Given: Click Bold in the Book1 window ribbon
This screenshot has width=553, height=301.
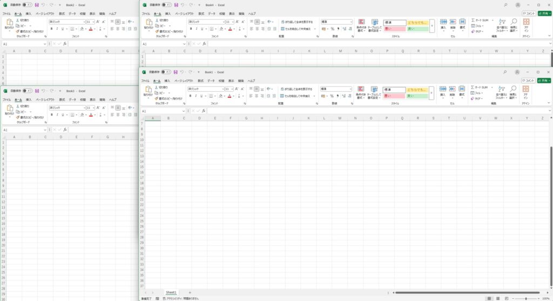Looking at the screenshot, I should [190, 96].
